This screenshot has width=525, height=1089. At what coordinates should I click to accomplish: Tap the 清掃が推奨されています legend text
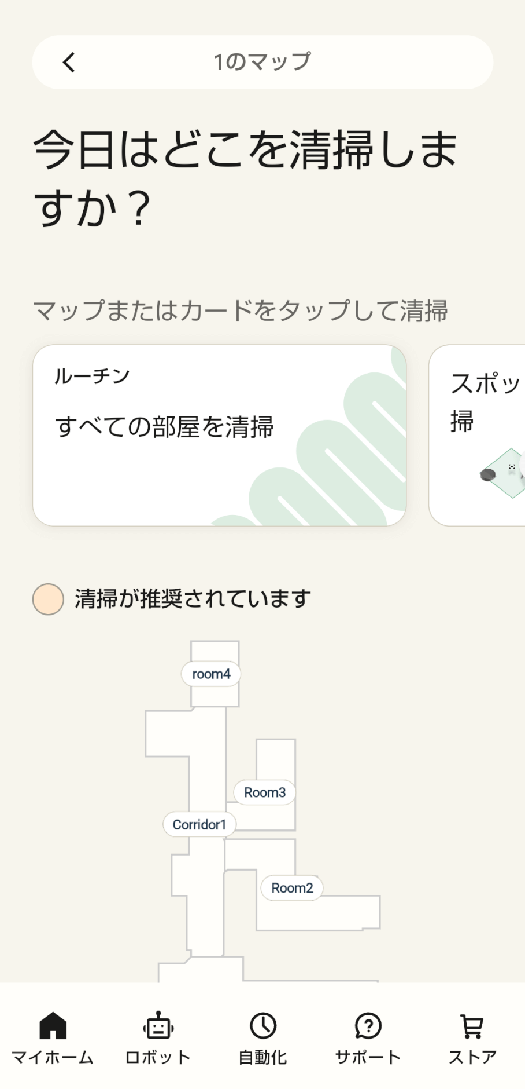pos(193,599)
